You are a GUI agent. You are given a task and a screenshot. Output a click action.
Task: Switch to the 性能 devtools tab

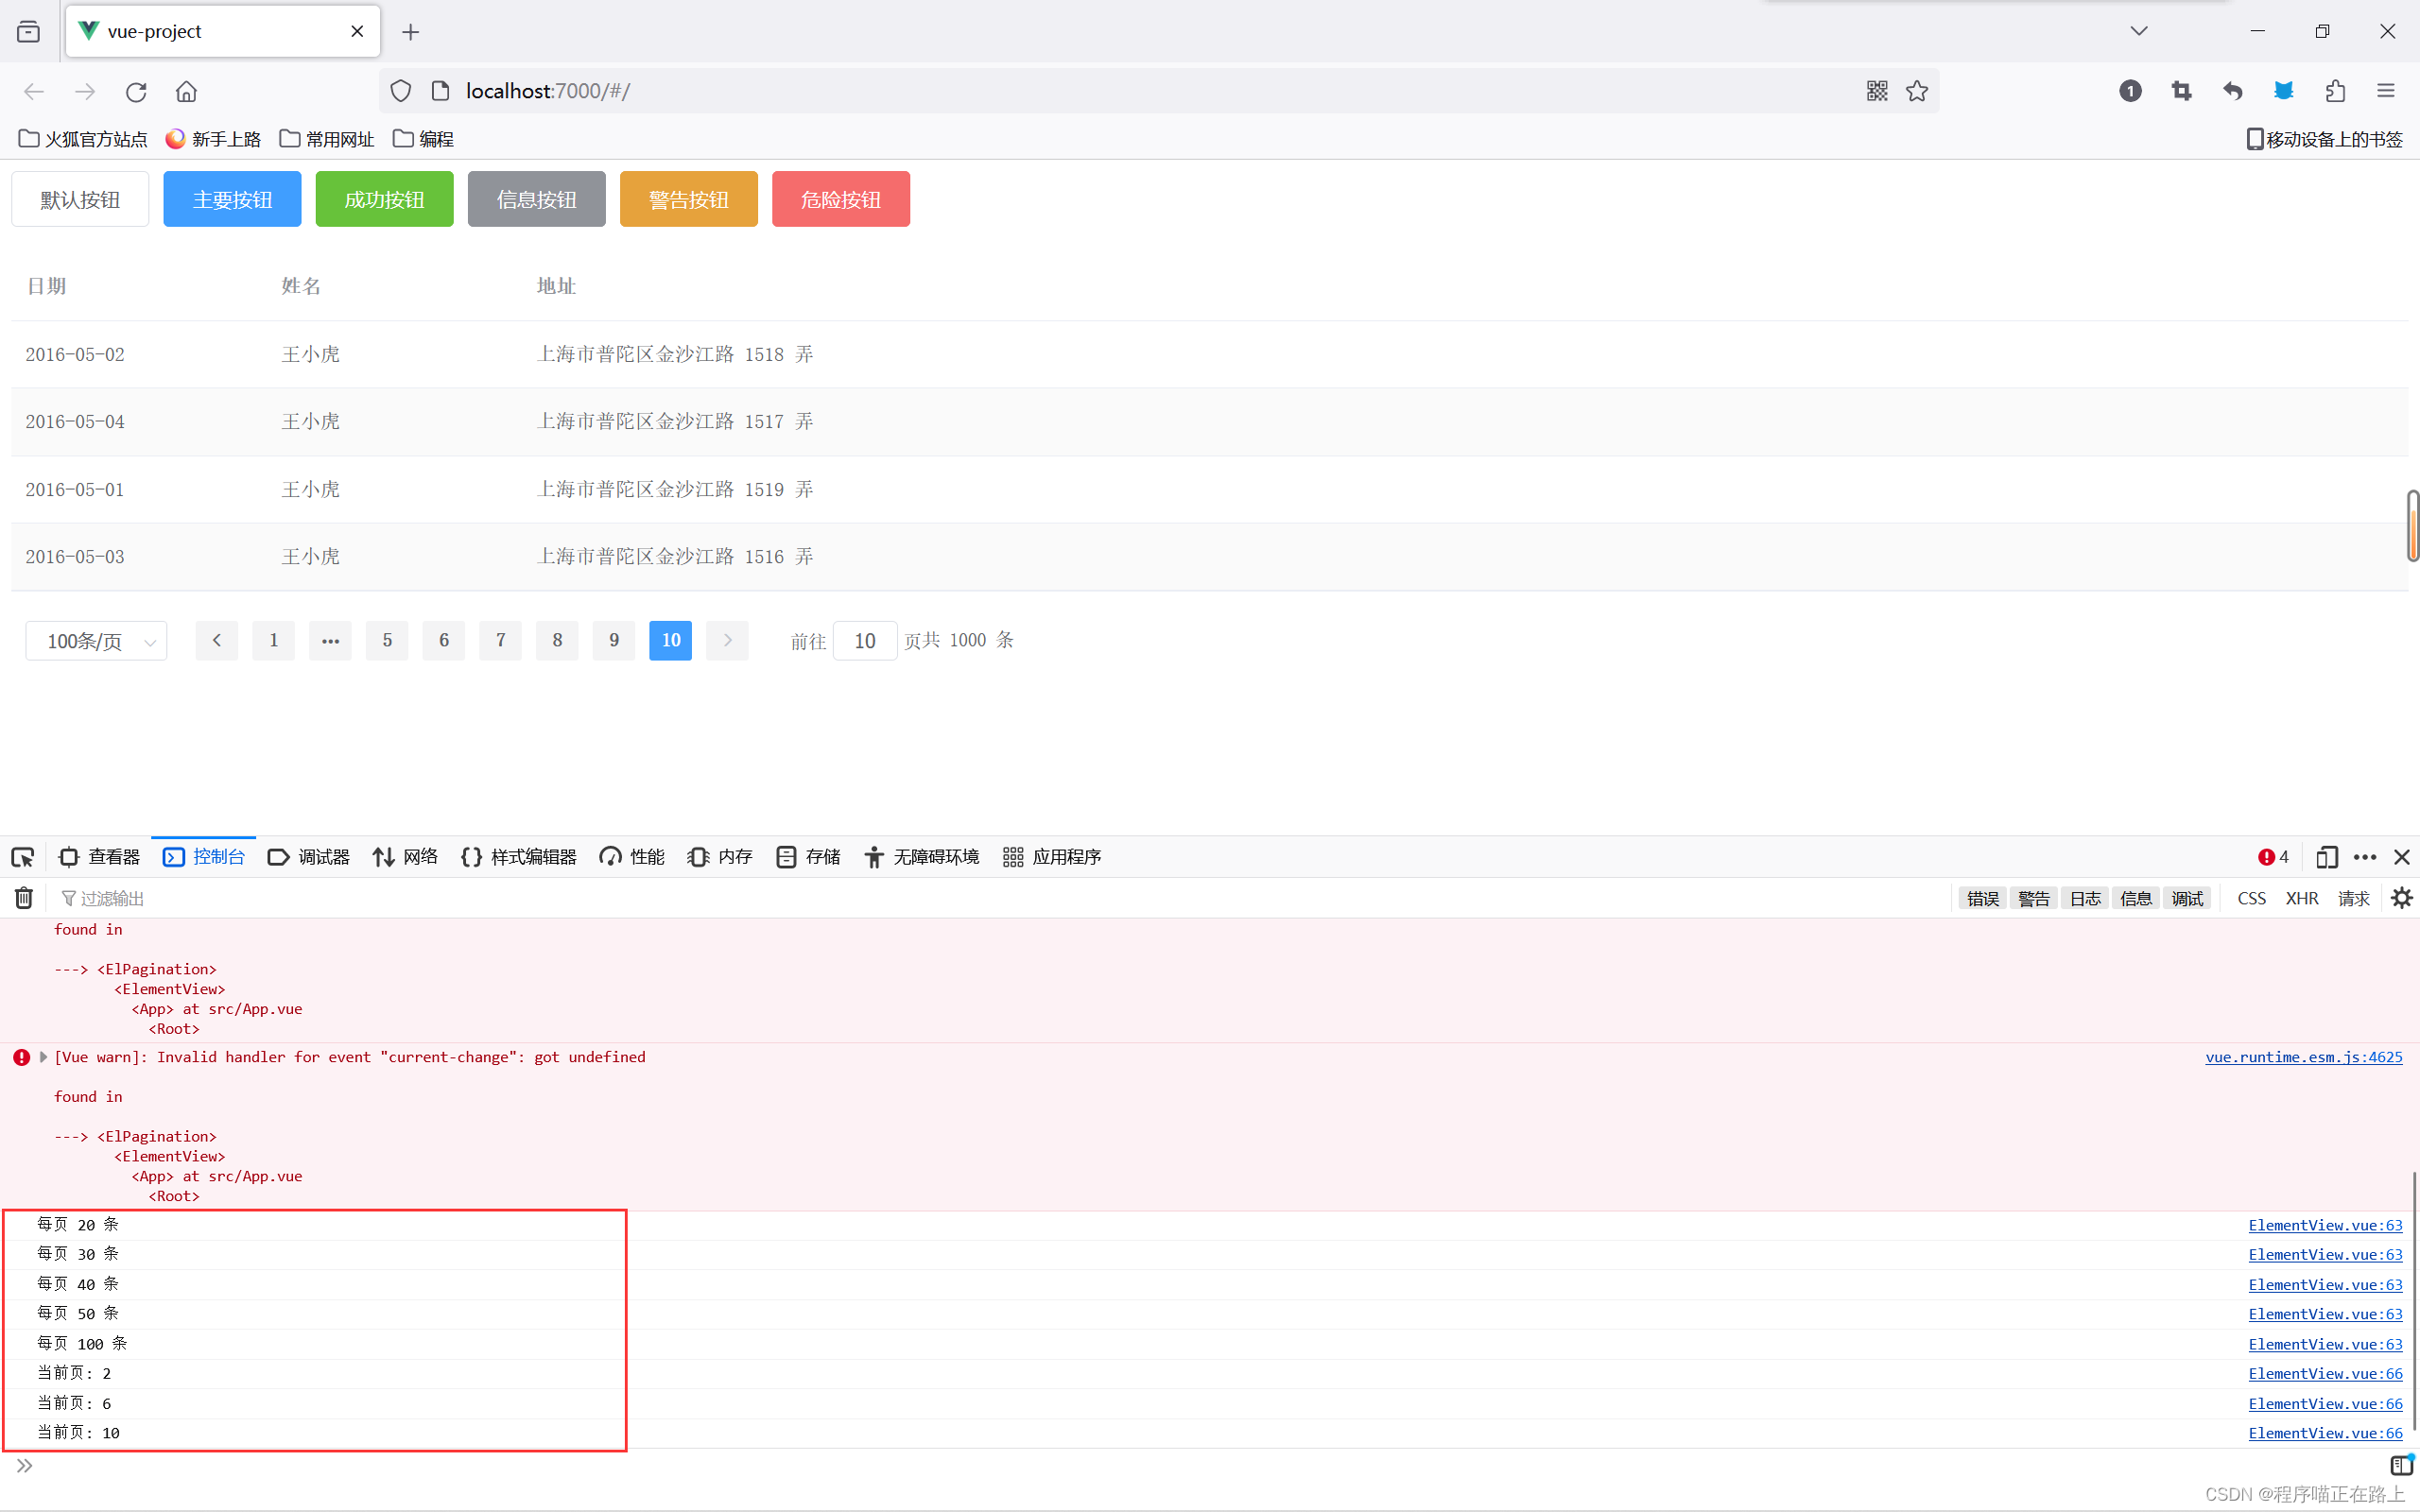coord(632,857)
